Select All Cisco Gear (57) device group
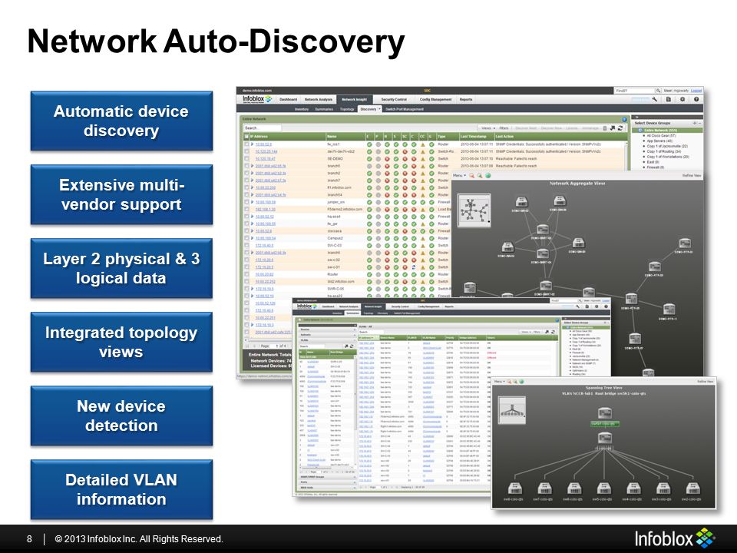The width and height of the screenshot is (737, 553). pyautogui.click(x=661, y=135)
